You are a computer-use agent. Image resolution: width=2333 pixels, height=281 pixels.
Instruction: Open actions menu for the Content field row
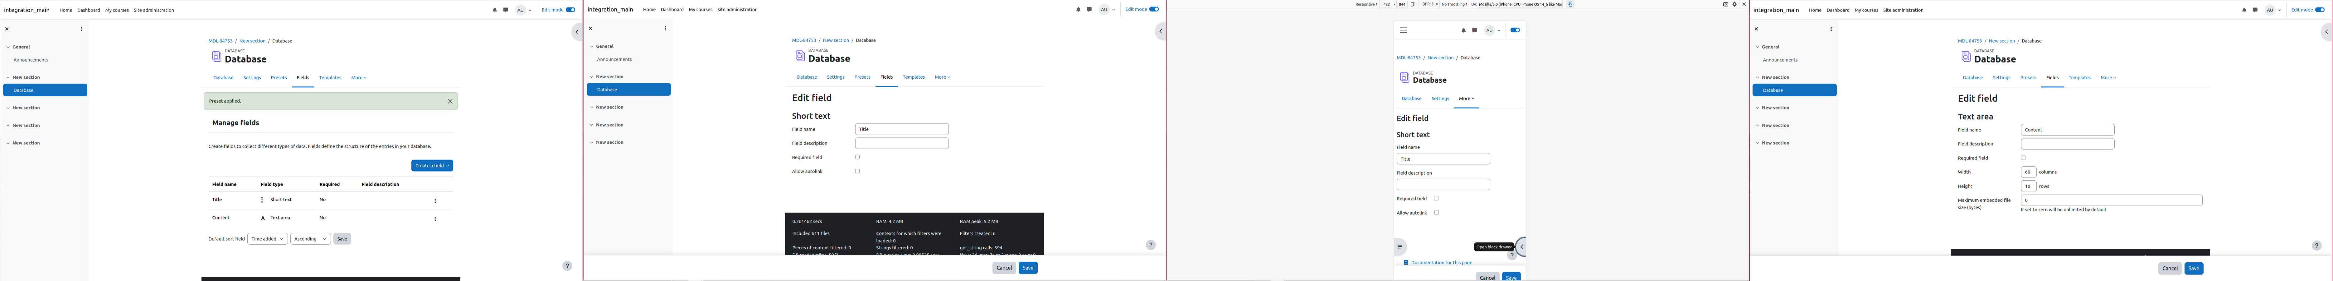(x=435, y=219)
